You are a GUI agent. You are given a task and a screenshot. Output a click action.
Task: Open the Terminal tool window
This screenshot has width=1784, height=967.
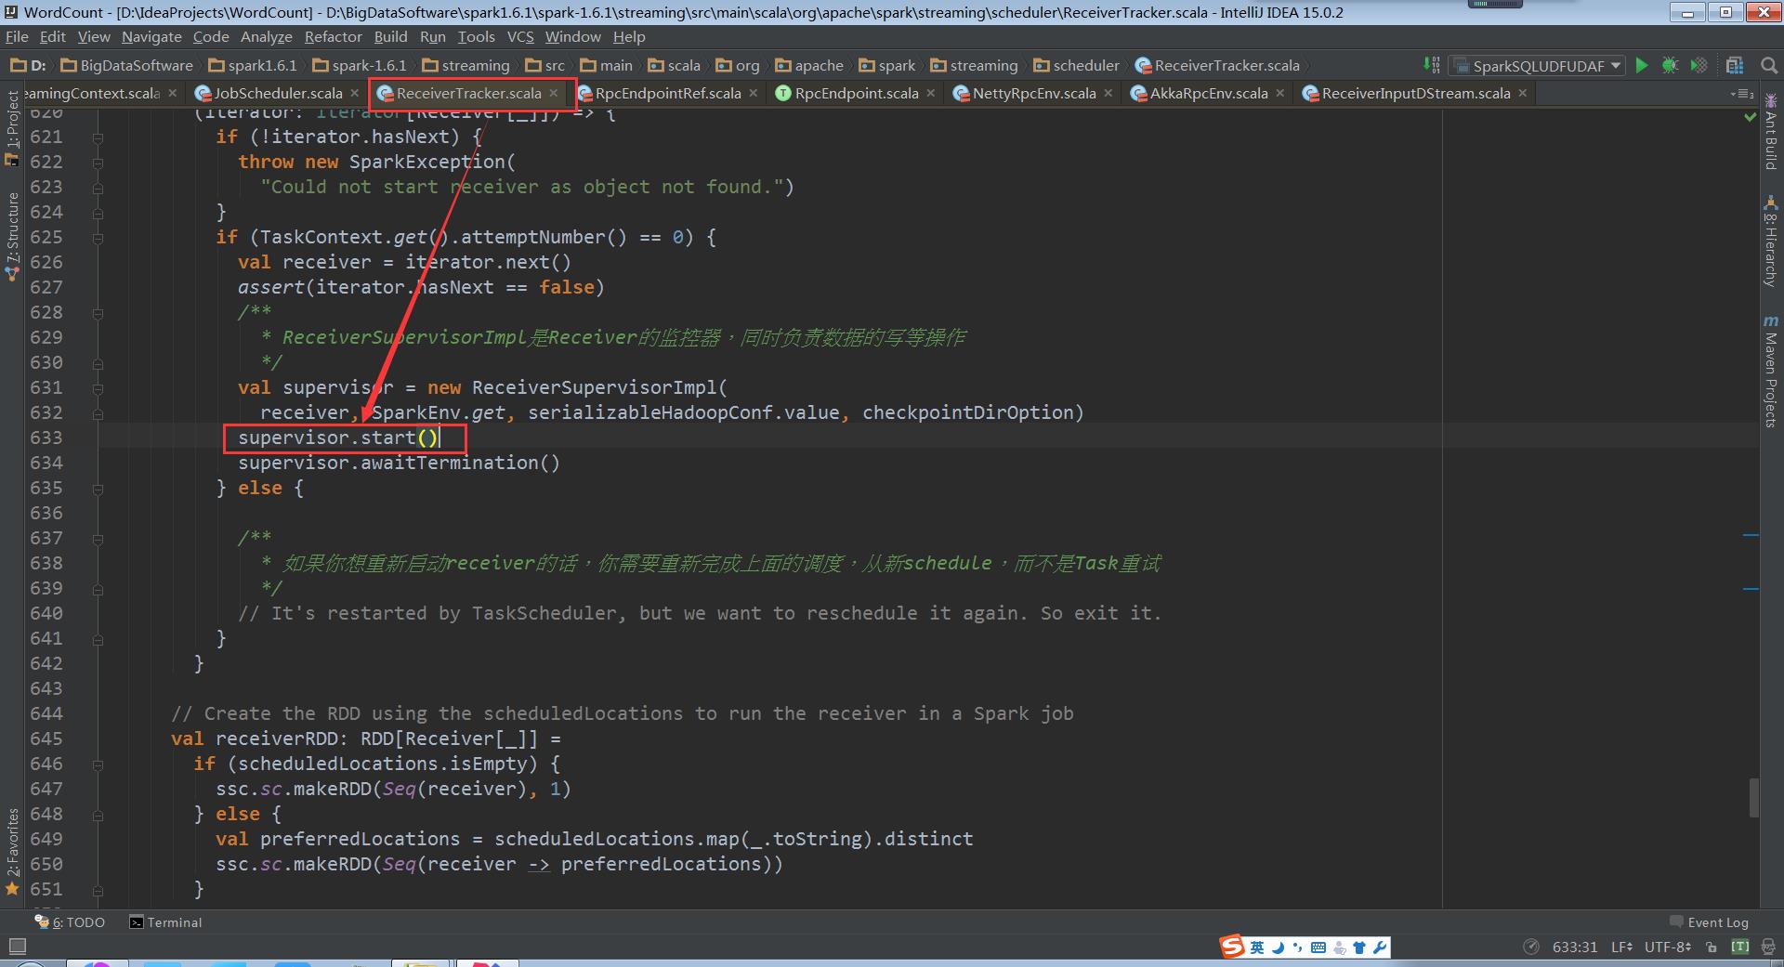(x=165, y=922)
